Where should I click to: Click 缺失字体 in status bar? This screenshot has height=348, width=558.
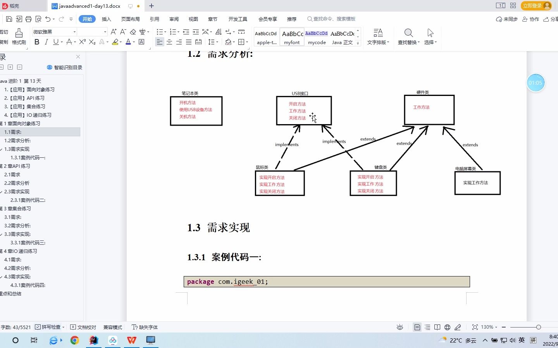coord(145,327)
